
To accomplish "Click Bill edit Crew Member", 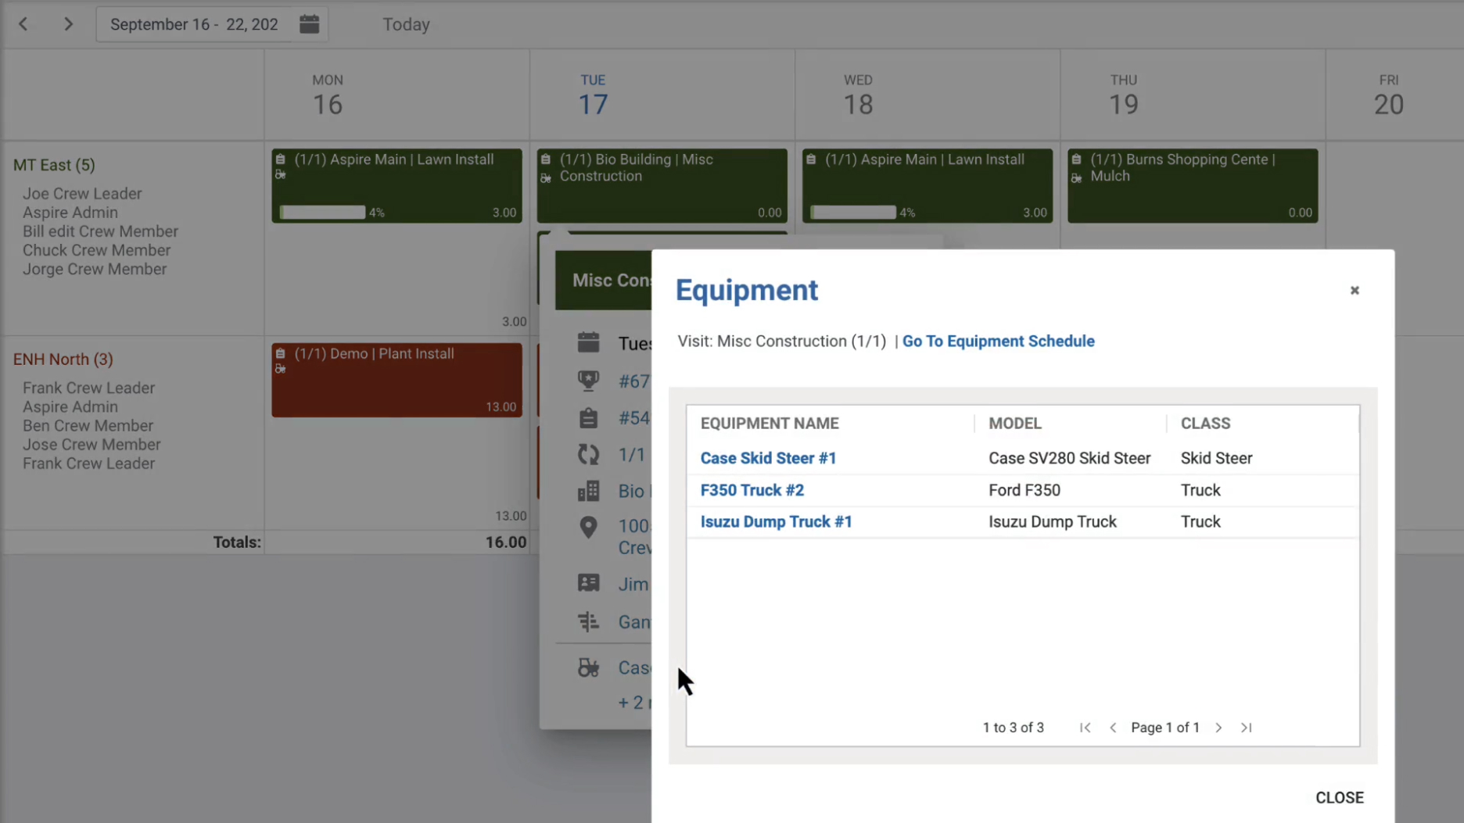I will [x=100, y=231].
